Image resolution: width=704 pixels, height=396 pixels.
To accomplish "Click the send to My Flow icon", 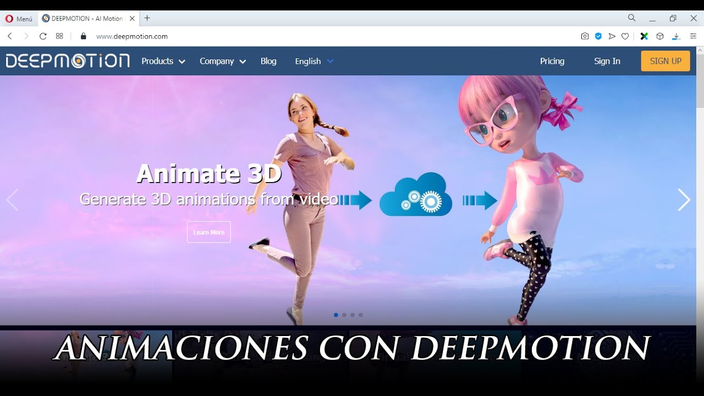I will tap(612, 36).
